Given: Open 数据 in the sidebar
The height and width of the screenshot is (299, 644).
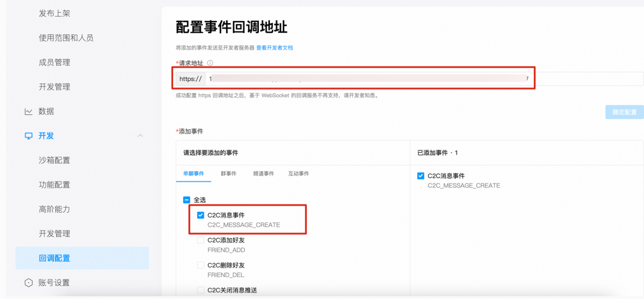Looking at the screenshot, I should 46,111.
